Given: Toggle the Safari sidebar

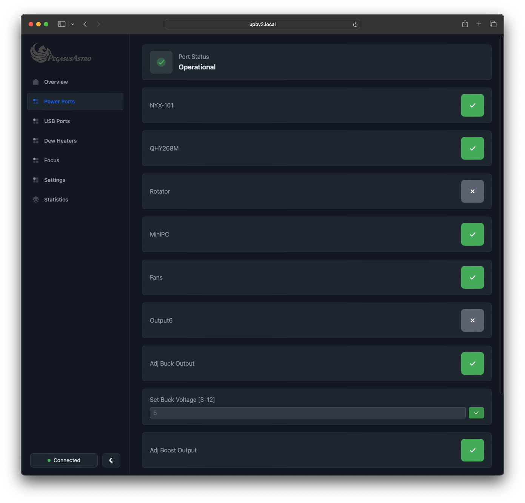Looking at the screenshot, I should [62, 24].
